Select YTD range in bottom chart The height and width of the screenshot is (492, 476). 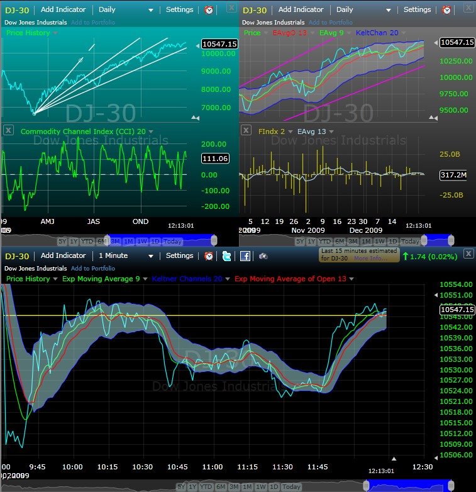pos(206,487)
